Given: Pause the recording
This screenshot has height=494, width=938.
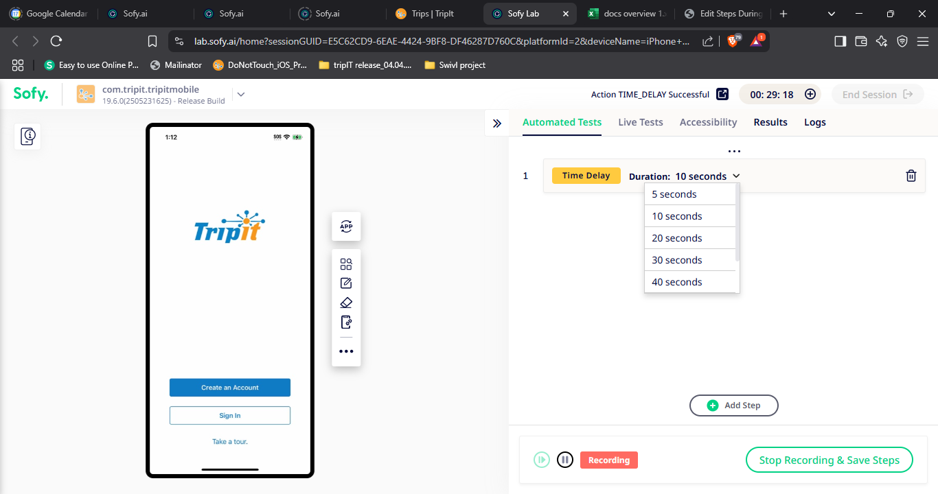Looking at the screenshot, I should pos(565,460).
